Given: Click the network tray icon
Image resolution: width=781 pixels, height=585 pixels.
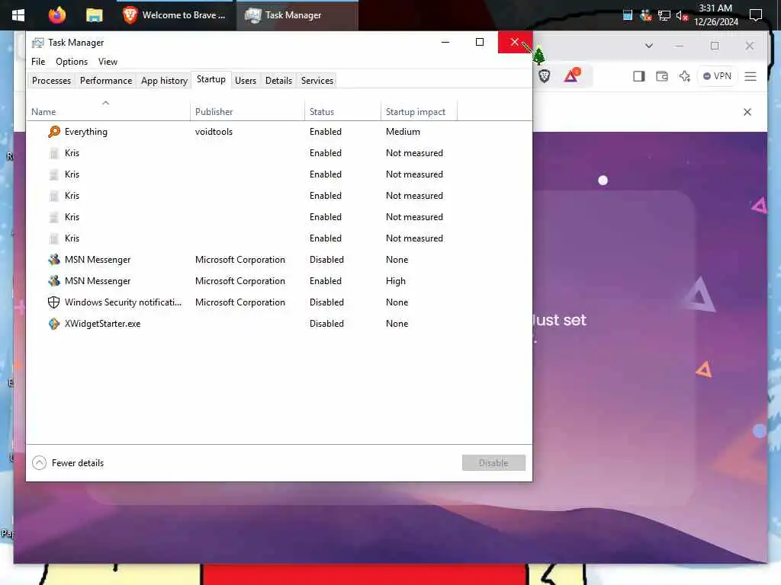Looking at the screenshot, I should (664, 15).
